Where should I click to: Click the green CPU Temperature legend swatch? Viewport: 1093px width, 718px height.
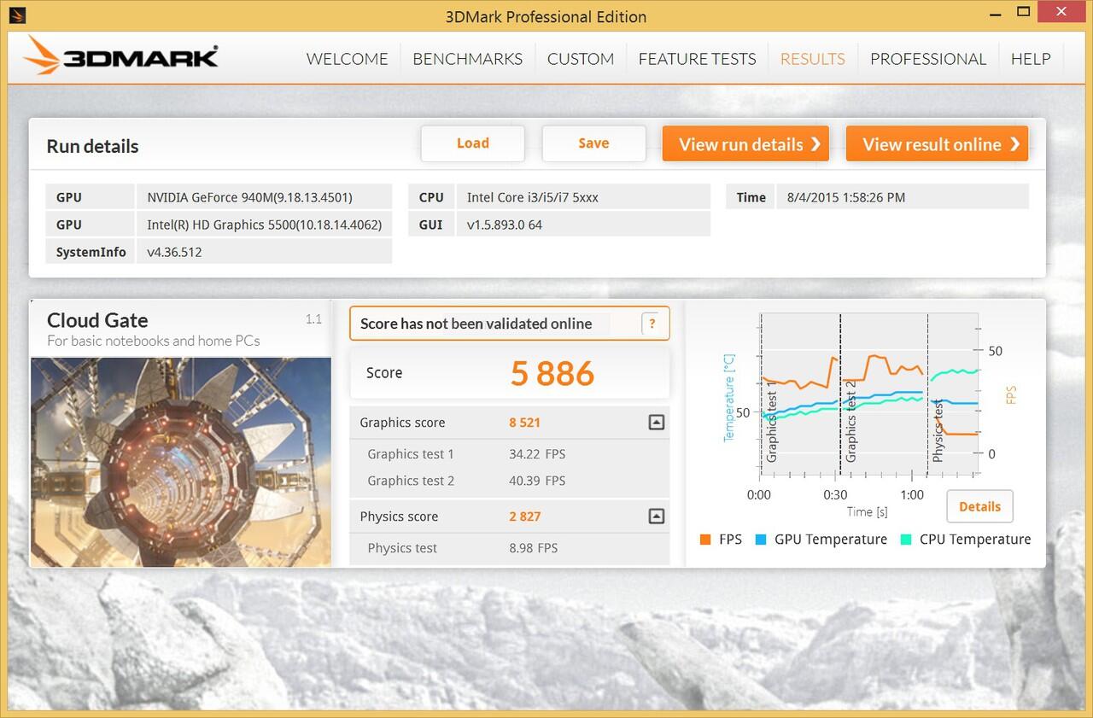(x=906, y=540)
